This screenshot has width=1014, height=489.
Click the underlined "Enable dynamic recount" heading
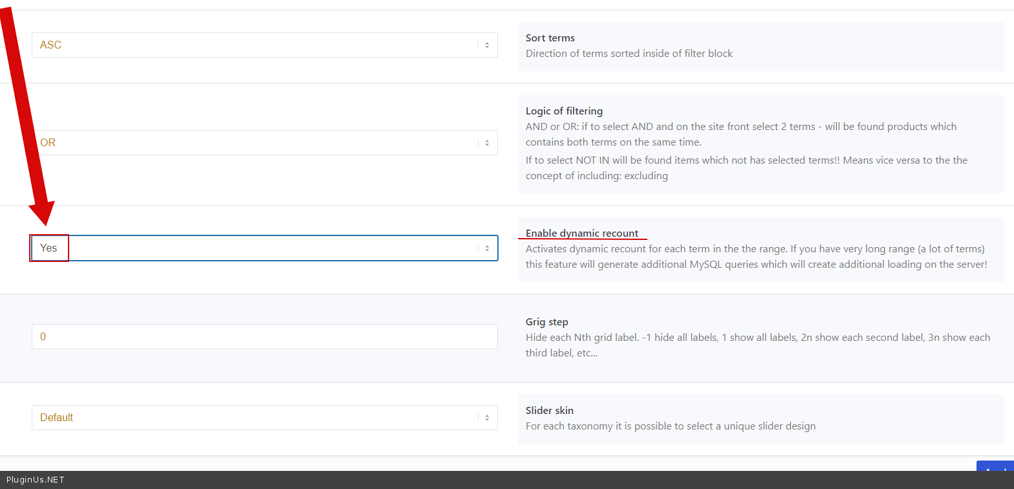pos(582,234)
